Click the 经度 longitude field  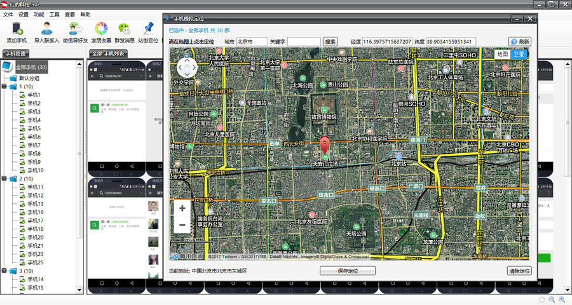(387, 41)
